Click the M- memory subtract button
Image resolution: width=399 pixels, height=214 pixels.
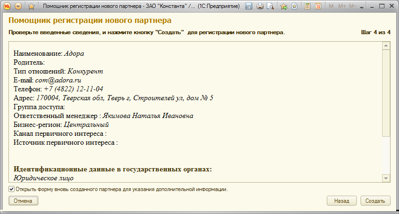tap(353, 6)
